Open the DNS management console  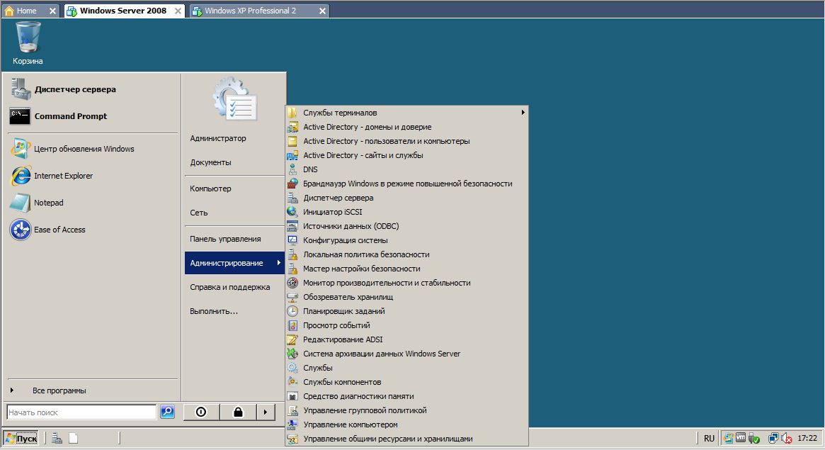coord(406,169)
